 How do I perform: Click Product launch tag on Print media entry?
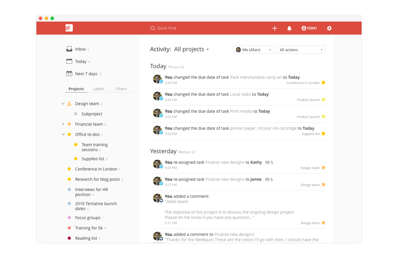click(x=308, y=117)
